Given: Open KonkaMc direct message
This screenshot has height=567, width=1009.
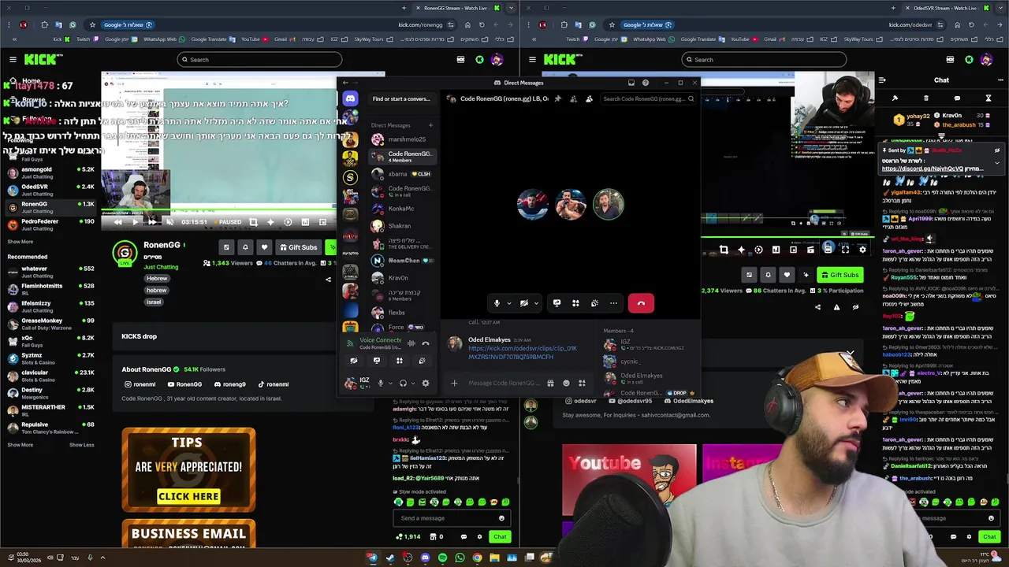Looking at the screenshot, I should click(x=403, y=209).
